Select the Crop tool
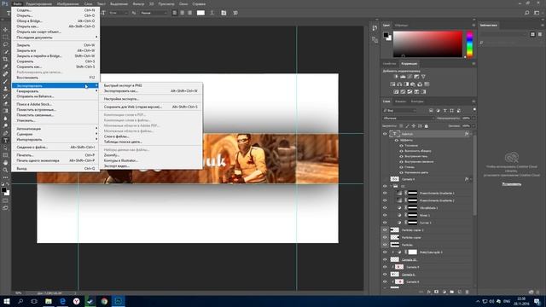The width and height of the screenshot is (546, 307). 5,59
